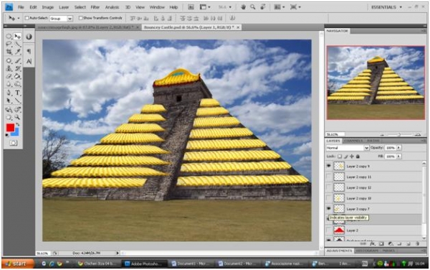Select the Elliptical Marquee tool
Image resolution: width=430 pixels, height=270 pixels.
pyautogui.click(x=9, y=36)
